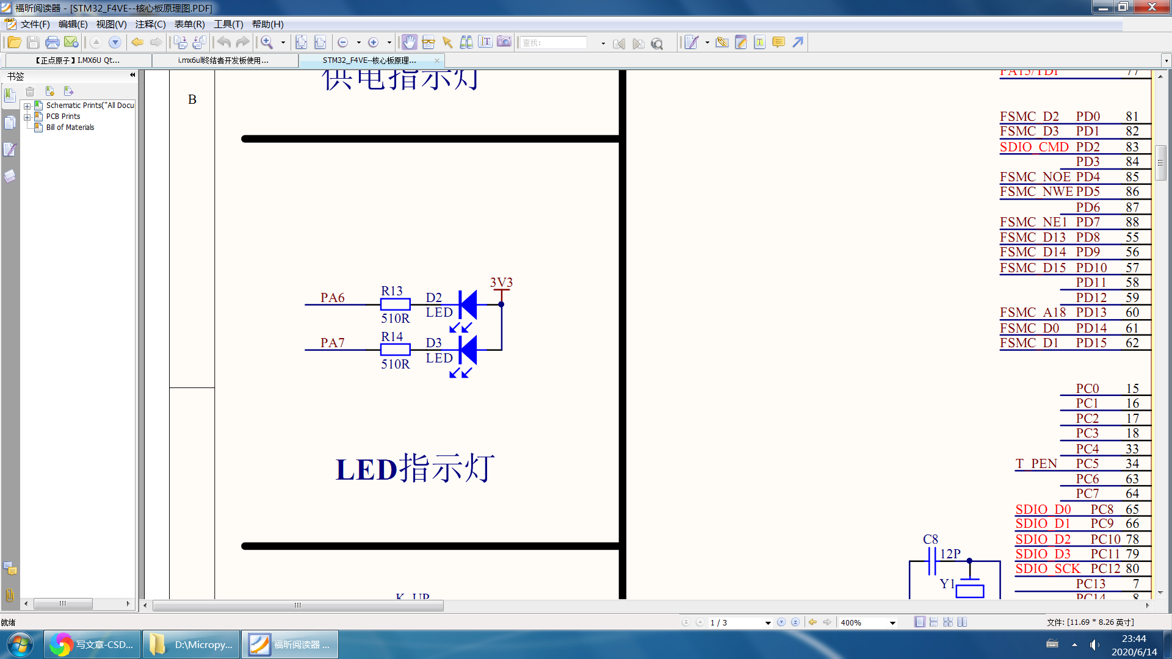Viewport: 1172px width, 659px height.
Task: Add a note comment with the bubble icon
Action: click(778, 42)
